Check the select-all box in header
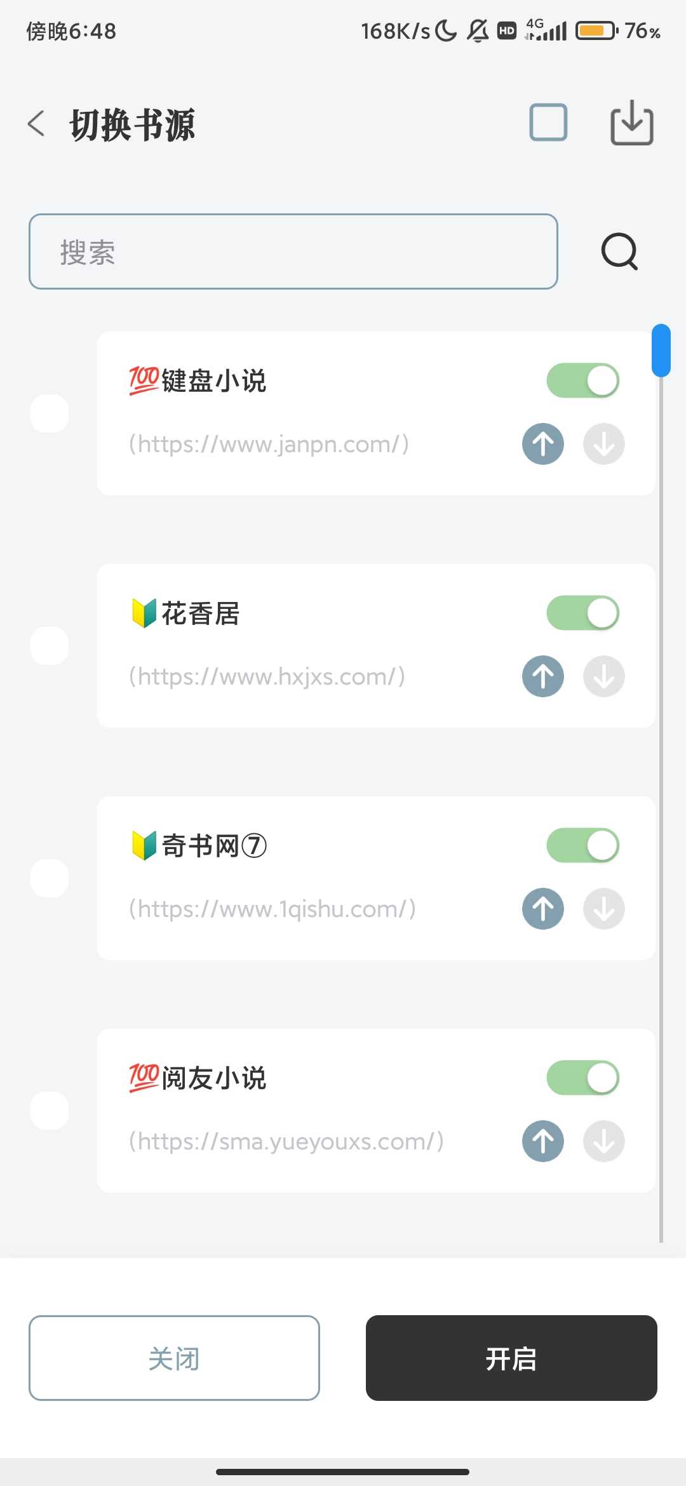This screenshot has width=686, height=1486. pyautogui.click(x=548, y=122)
